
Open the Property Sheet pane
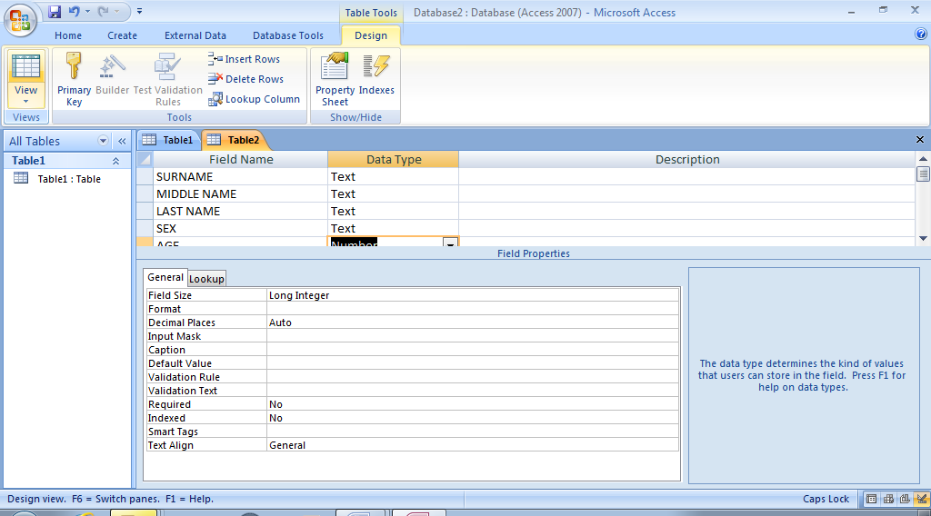335,79
